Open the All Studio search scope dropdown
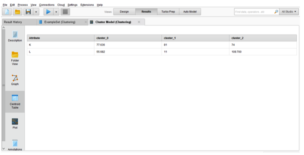304x155 pixels. coord(289,12)
